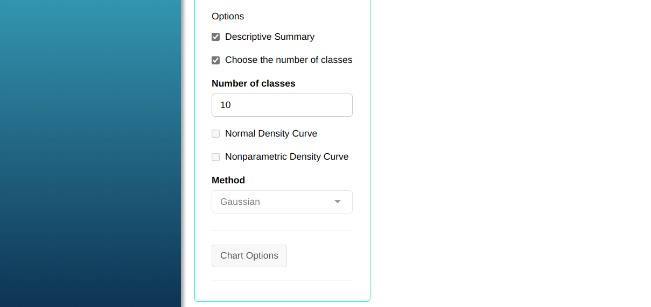Click the blue gradient sidebar area
Viewport: 651px width, 307px height.
(90, 153)
